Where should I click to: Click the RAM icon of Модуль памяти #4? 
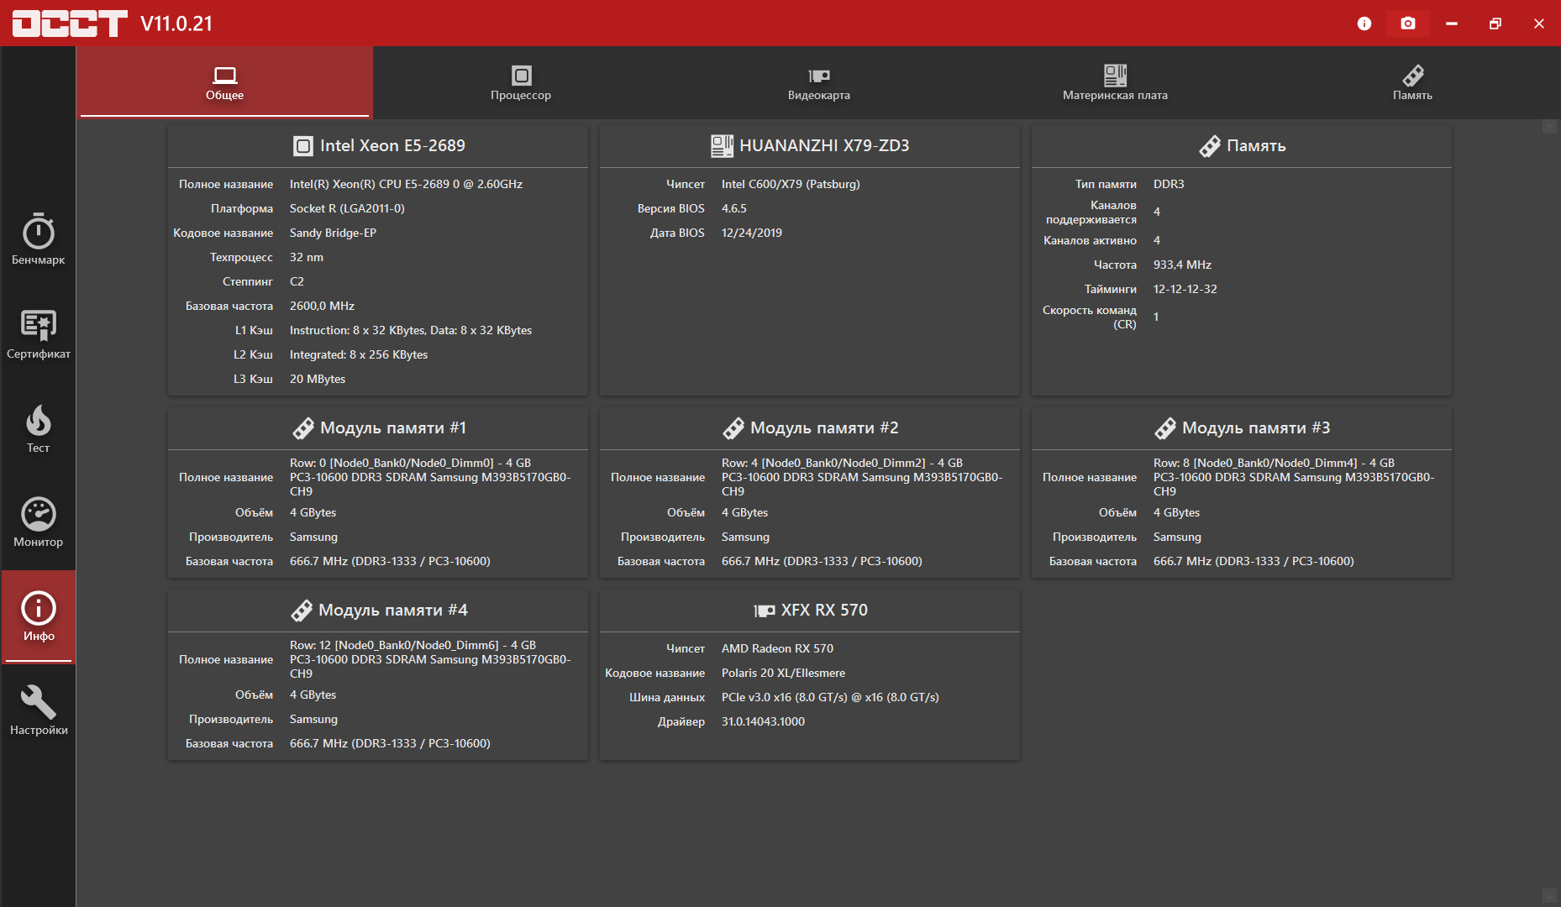pos(302,611)
